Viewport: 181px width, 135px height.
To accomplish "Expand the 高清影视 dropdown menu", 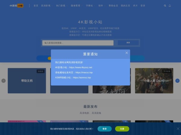I will pyautogui.click(x=46, y=6).
